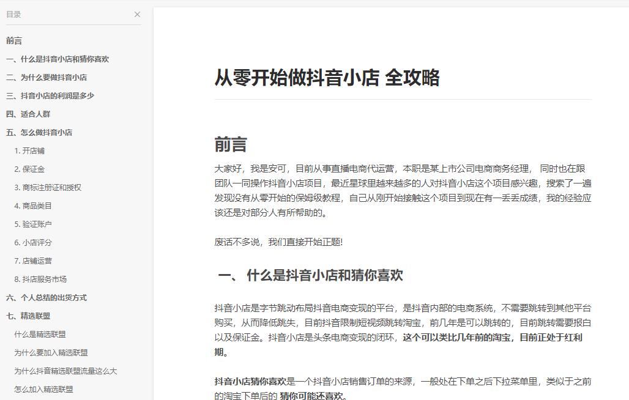629x400 pixels.
Task: Click 什么是精选联盟 sub-heading link
Action: coord(40,335)
